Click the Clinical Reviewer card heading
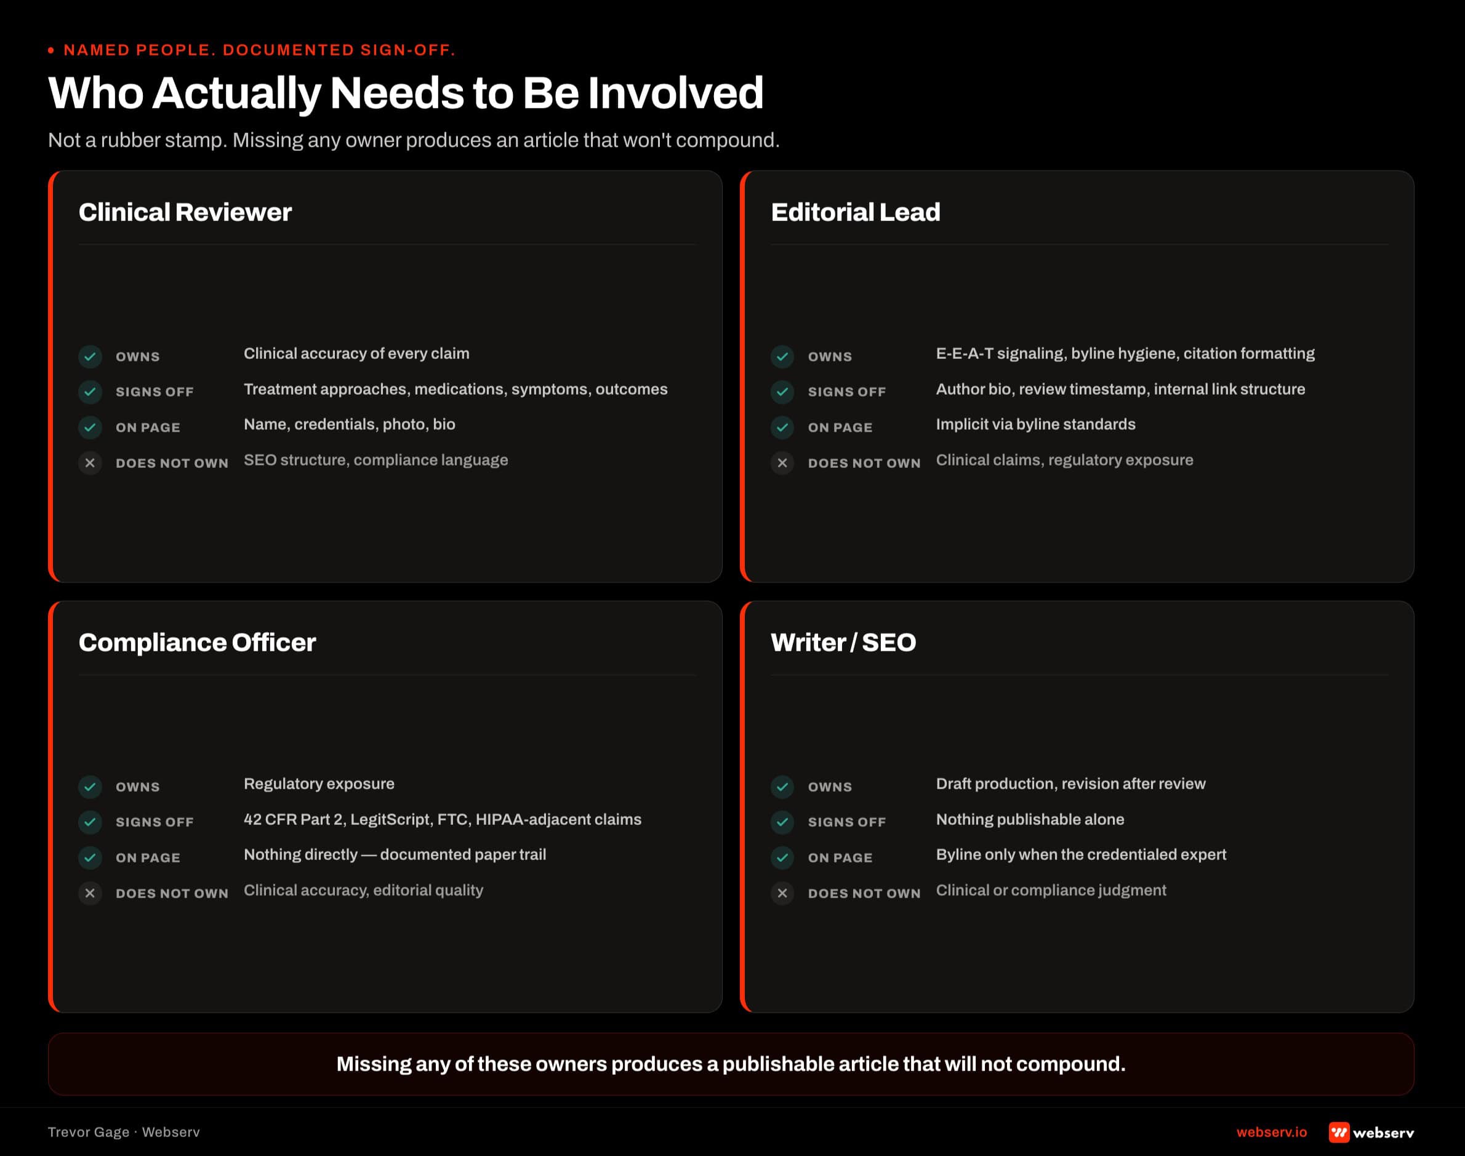This screenshot has width=1465, height=1156. 185,212
